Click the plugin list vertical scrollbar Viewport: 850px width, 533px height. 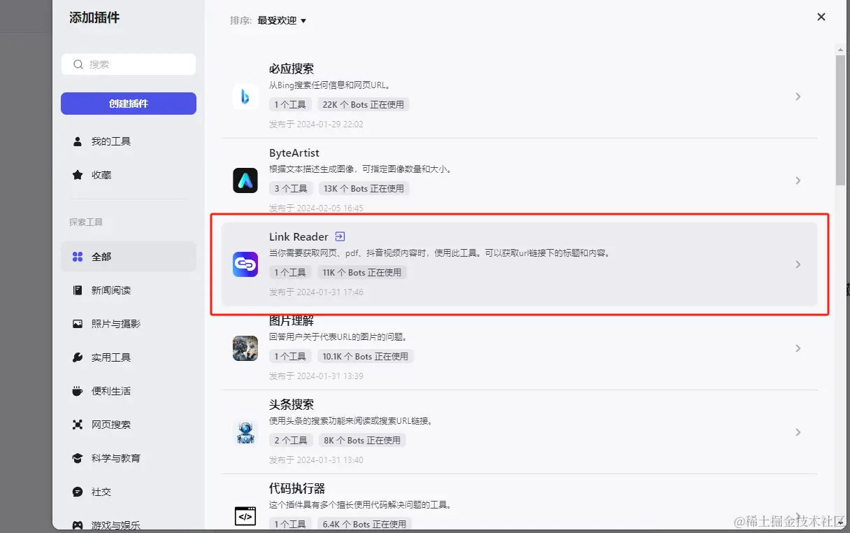841,120
